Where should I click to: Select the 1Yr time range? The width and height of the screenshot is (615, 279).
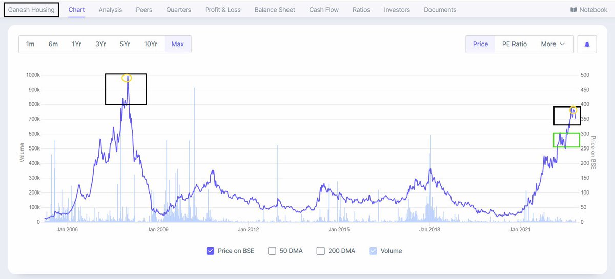coord(76,44)
